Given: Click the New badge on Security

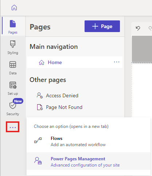Looking at the screenshot, I should click(18, 101).
